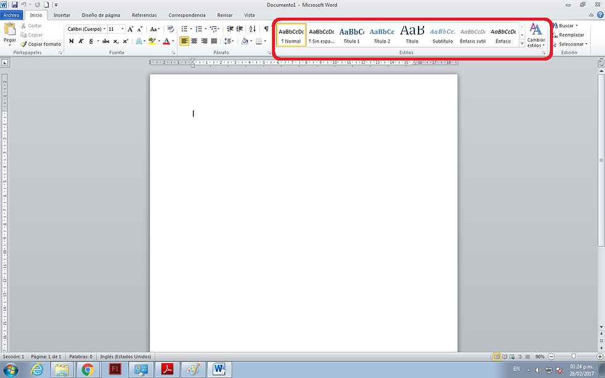Click the Reemplazar button
This screenshot has height=378, width=605.
click(x=569, y=35)
